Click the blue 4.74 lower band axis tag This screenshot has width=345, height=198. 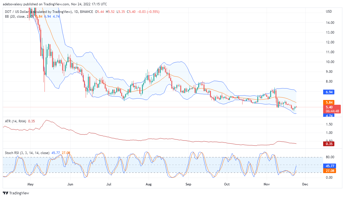click(x=329, y=115)
